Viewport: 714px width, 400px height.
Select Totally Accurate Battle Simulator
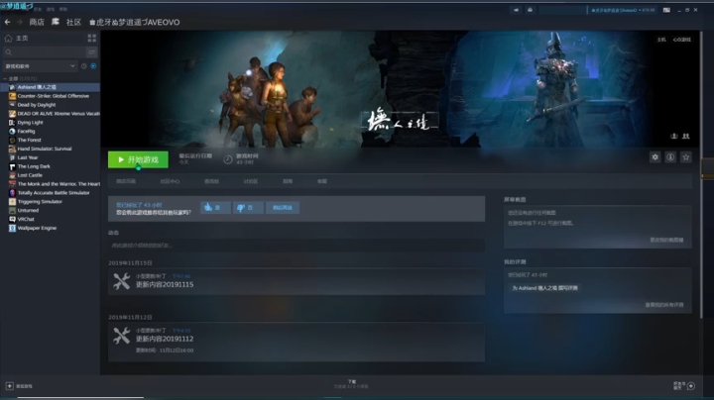pyautogui.click(x=51, y=193)
